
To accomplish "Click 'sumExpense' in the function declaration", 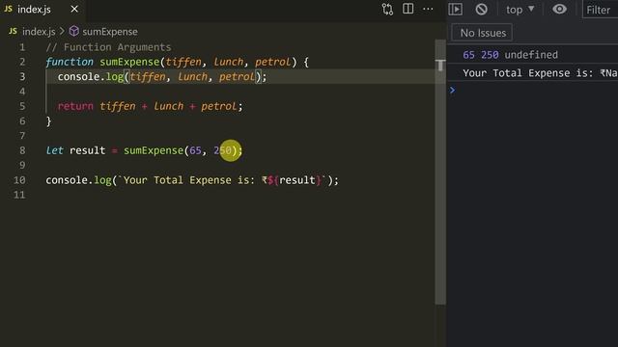I will (129, 62).
